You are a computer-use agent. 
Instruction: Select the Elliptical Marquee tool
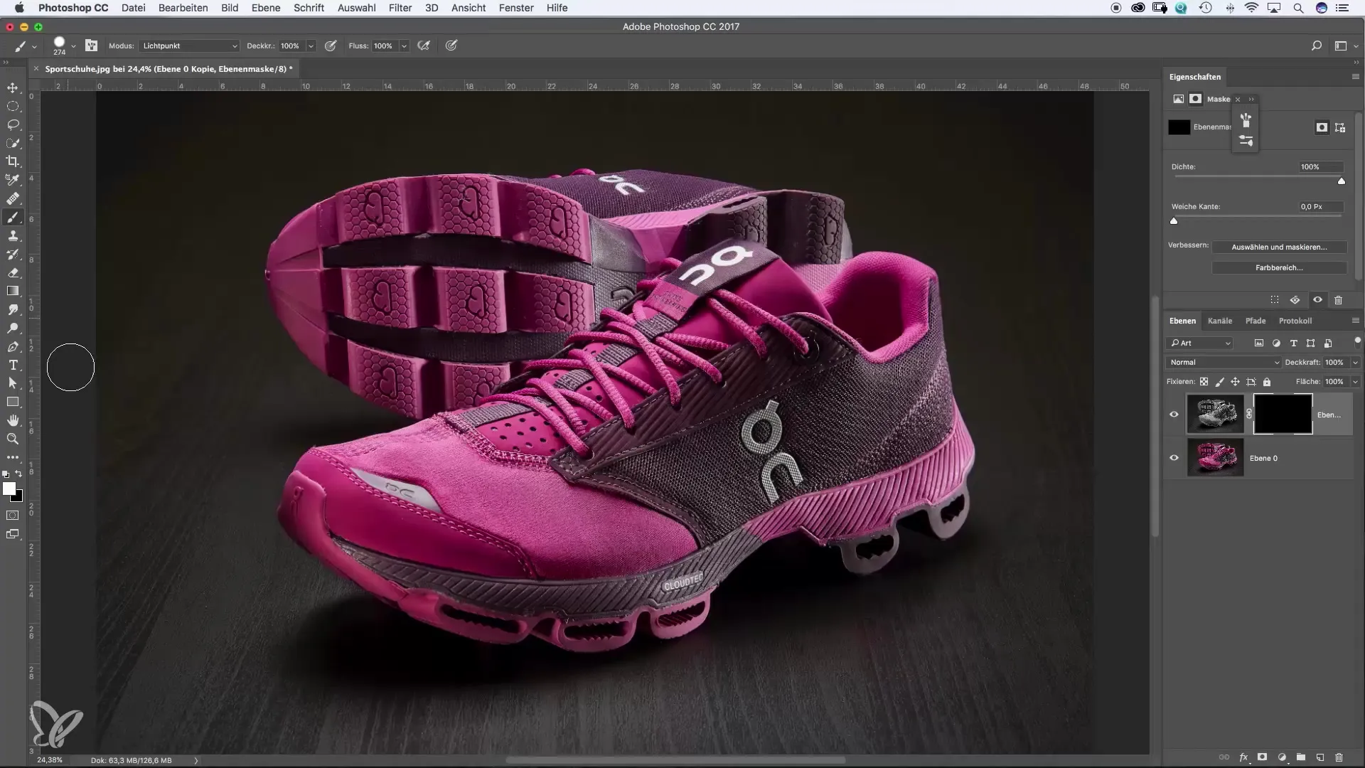[13, 106]
